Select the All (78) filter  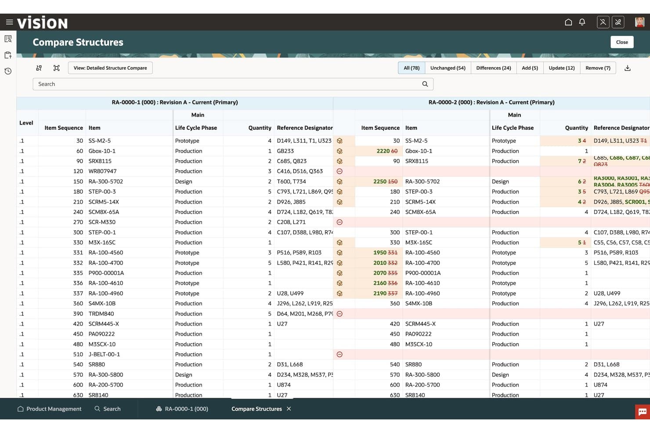click(412, 68)
